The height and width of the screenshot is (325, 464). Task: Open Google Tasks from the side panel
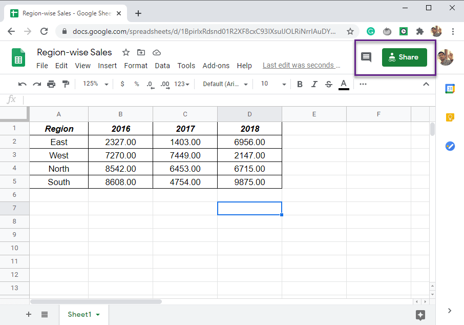click(450, 146)
